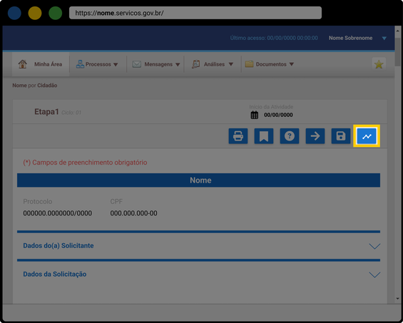
Task: Click the forward arrow button
Action: tap(315, 136)
